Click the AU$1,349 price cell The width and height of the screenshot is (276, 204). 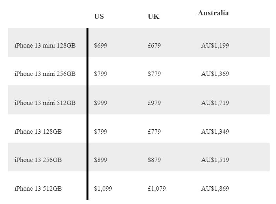215,131
